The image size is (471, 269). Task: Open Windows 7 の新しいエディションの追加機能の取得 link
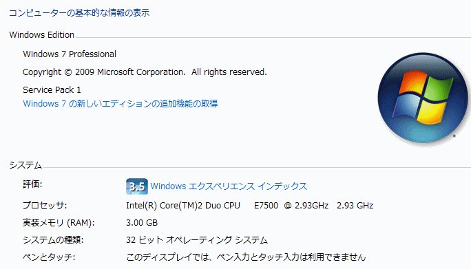tap(121, 104)
